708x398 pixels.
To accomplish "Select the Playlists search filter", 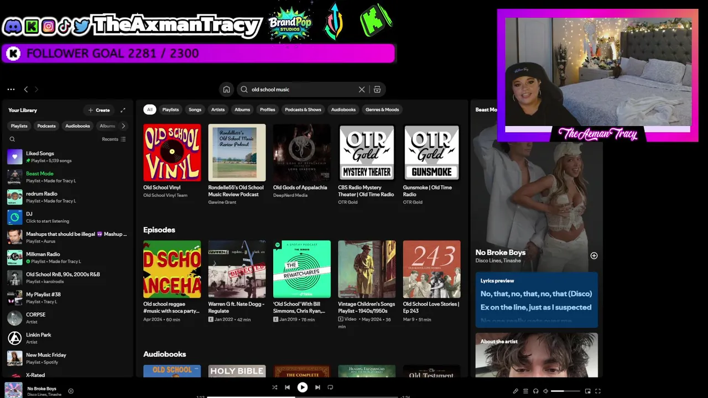I will pos(170,109).
